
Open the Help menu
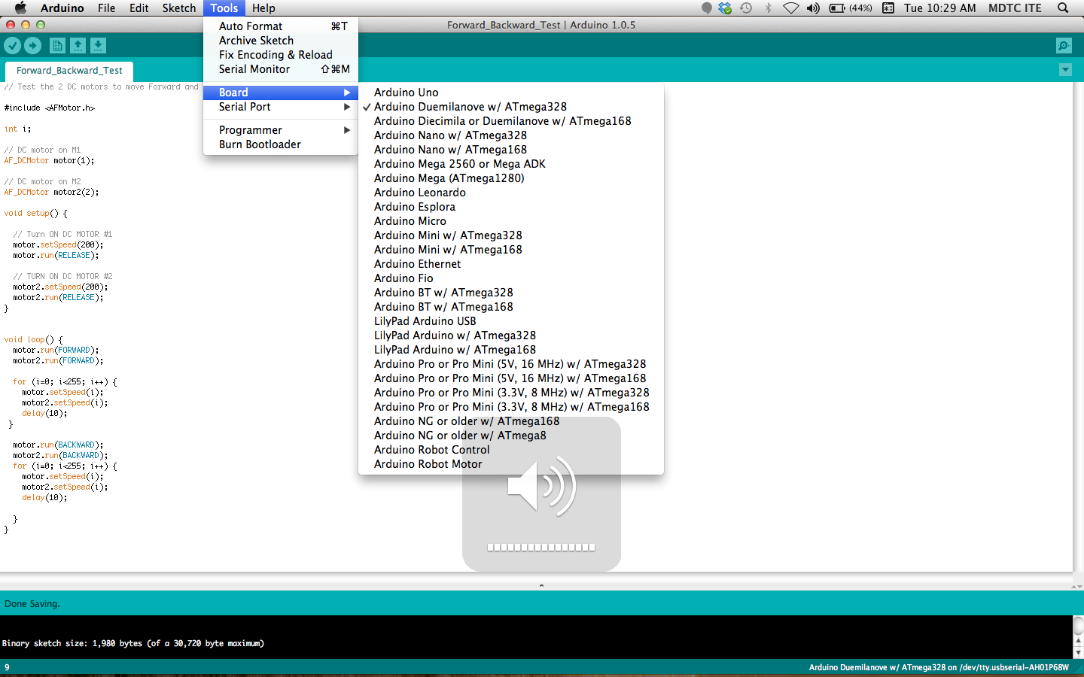click(263, 8)
